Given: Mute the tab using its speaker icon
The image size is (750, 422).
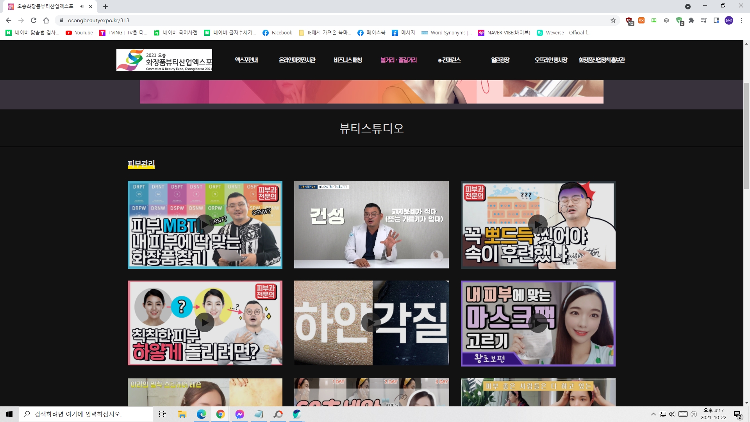Looking at the screenshot, I should [x=82, y=7].
